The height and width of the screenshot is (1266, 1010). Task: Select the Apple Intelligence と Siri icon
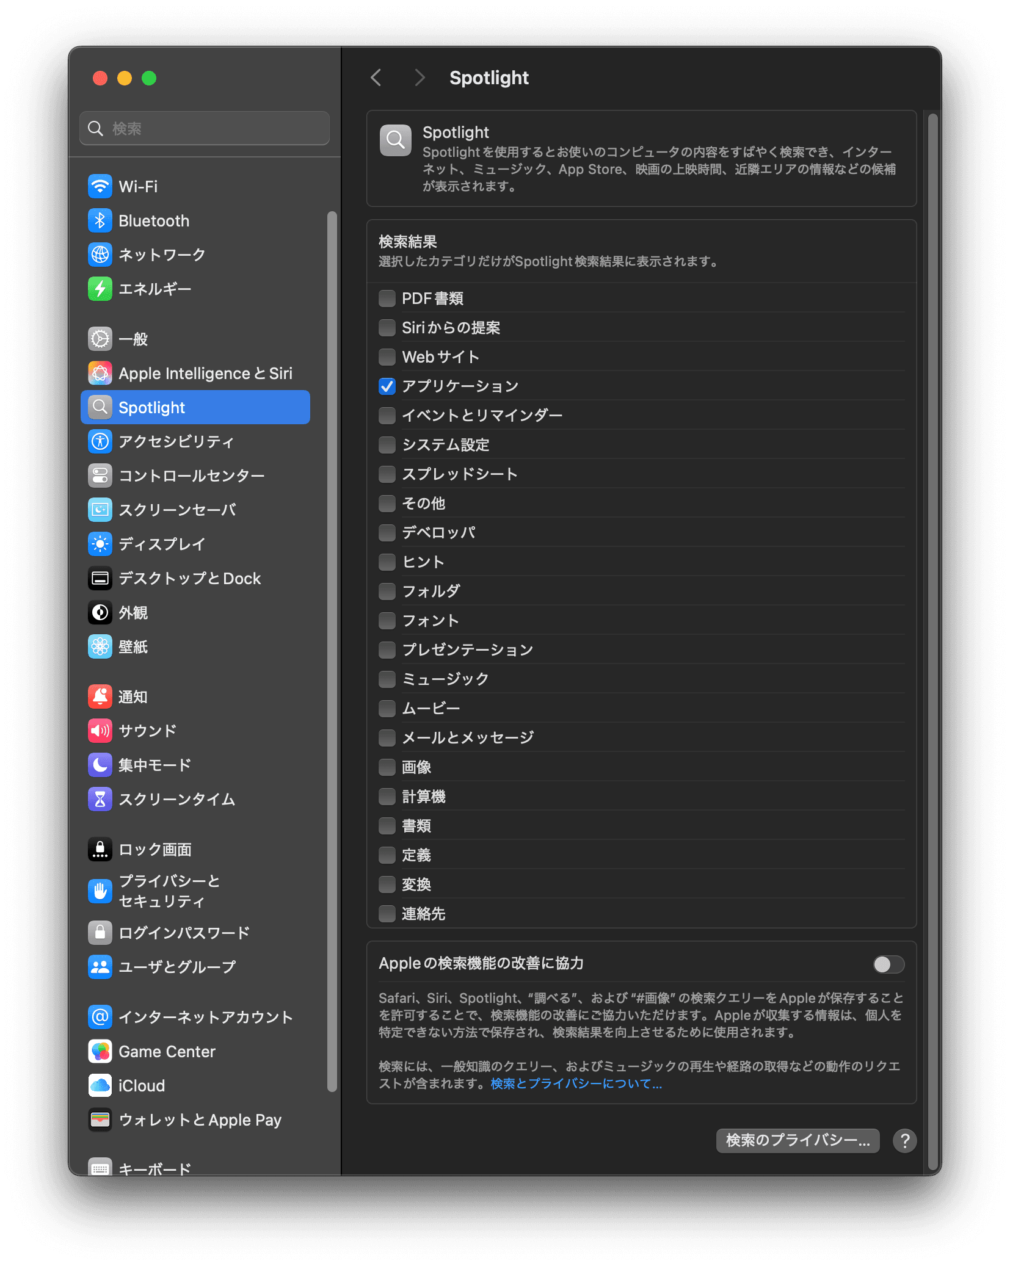(100, 373)
